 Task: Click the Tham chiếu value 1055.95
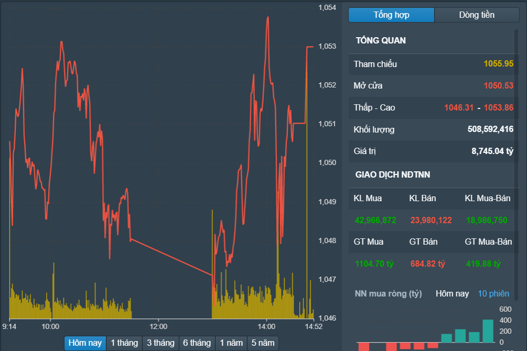coord(498,64)
